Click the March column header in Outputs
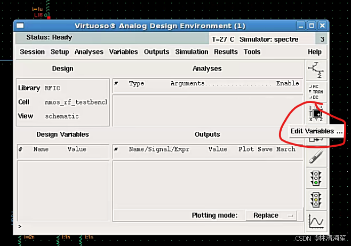Image resolution: width=351 pixels, height=246 pixels. tap(286, 149)
